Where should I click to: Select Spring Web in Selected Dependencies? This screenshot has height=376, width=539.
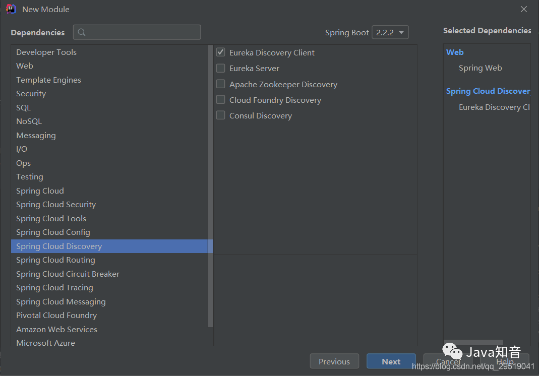tap(480, 68)
